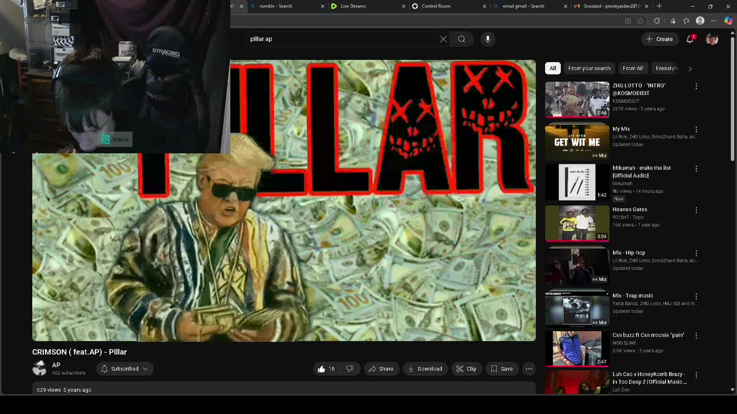The image size is (737, 414).
Task: Open AP channel name link
Action: [x=56, y=365]
